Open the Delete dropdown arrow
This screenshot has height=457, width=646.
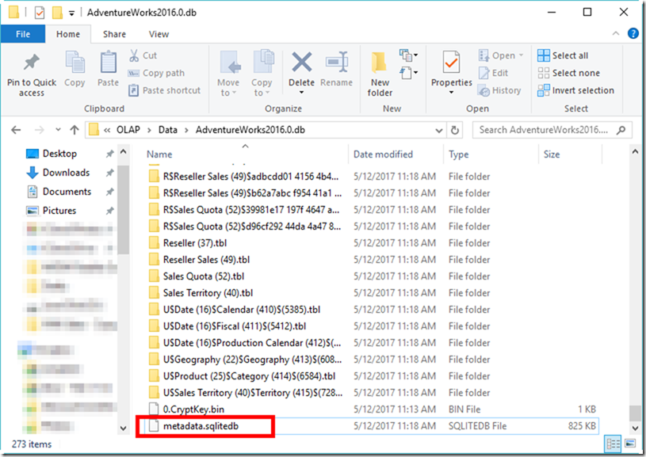(301, 92)
